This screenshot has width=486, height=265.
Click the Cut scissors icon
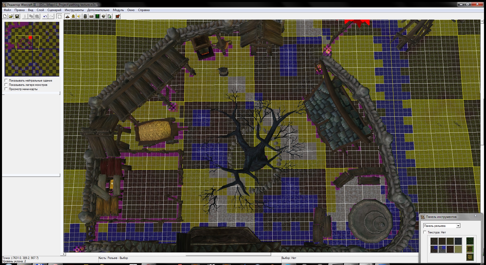point(25,16)
